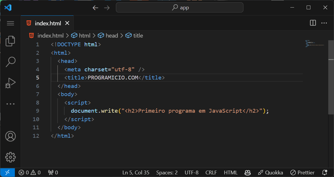Minimize the VS Code window
Screen dimensions: 334x177
(x=292, y=8)
